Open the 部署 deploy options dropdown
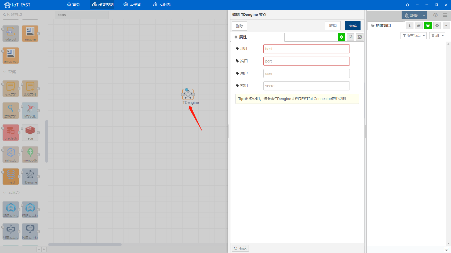The image size is (451, 253). coord(424,15)
